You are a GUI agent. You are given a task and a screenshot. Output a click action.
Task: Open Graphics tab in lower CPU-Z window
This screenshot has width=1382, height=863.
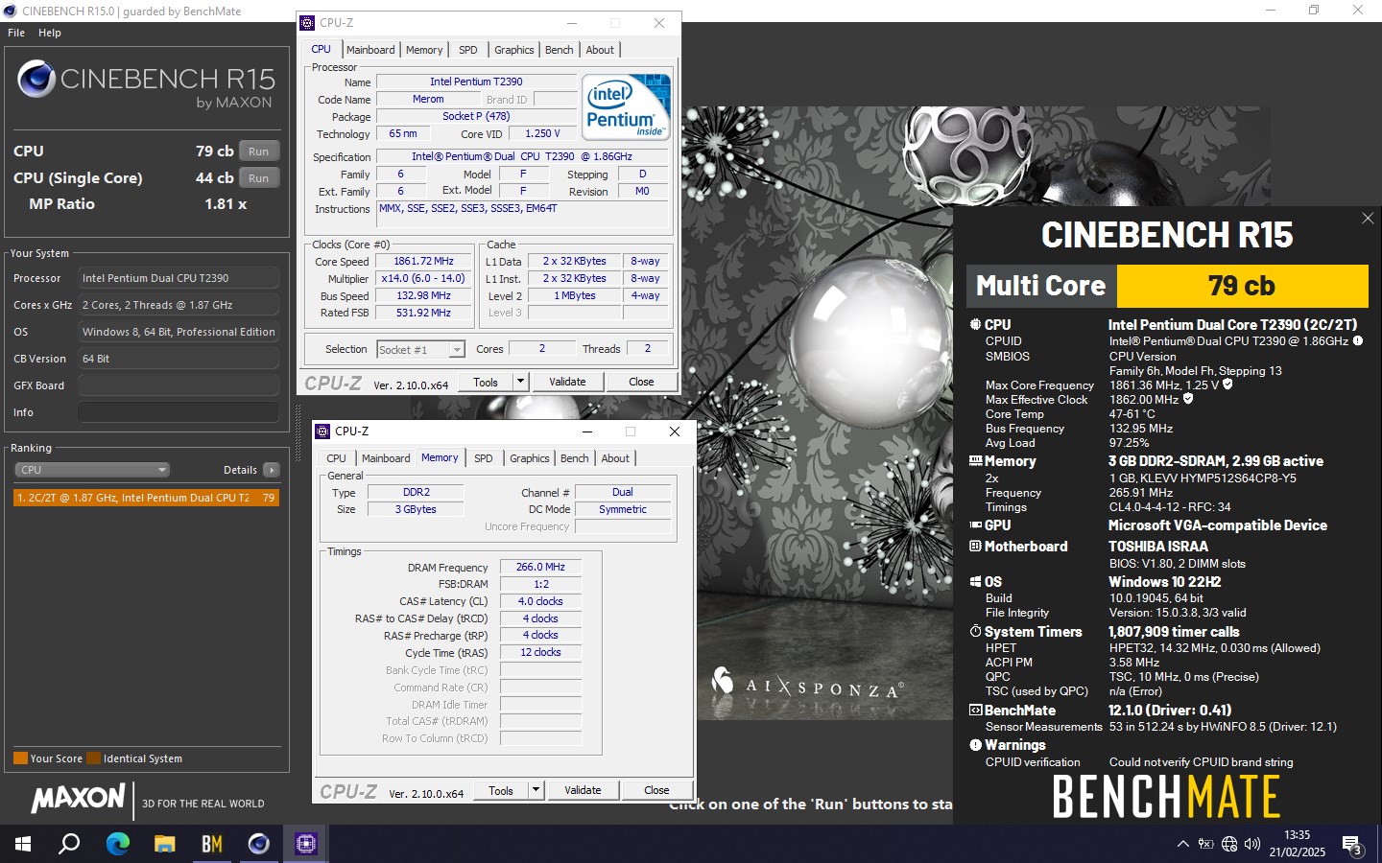tap(530, 458)
